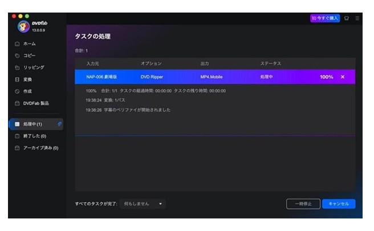The height and width of the screenshot is (231, 374).
Task: Select 終了した (0) task list
Action: (35, 136)
